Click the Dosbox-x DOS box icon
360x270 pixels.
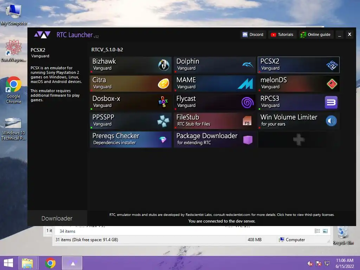(163, 102)
